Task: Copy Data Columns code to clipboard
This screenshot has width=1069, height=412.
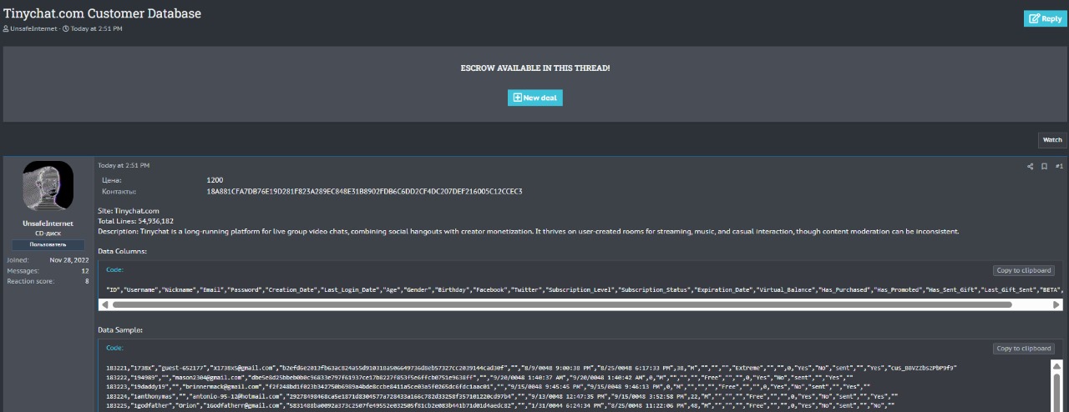Action: click(1023, 270)
